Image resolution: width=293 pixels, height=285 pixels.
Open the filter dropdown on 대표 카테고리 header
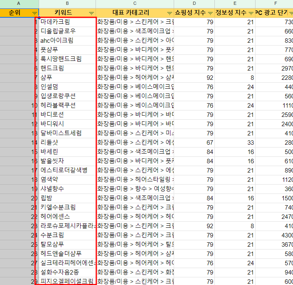pos(169,13)
